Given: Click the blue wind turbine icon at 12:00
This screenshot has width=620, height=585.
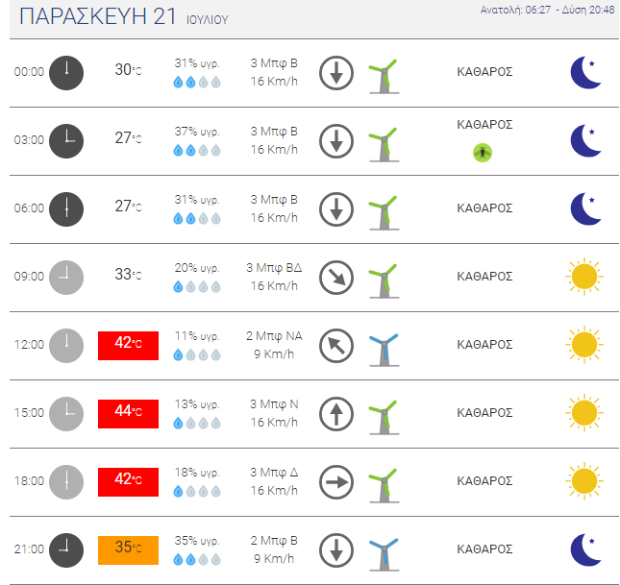Looking at the screenshot, I should (384, 351).
